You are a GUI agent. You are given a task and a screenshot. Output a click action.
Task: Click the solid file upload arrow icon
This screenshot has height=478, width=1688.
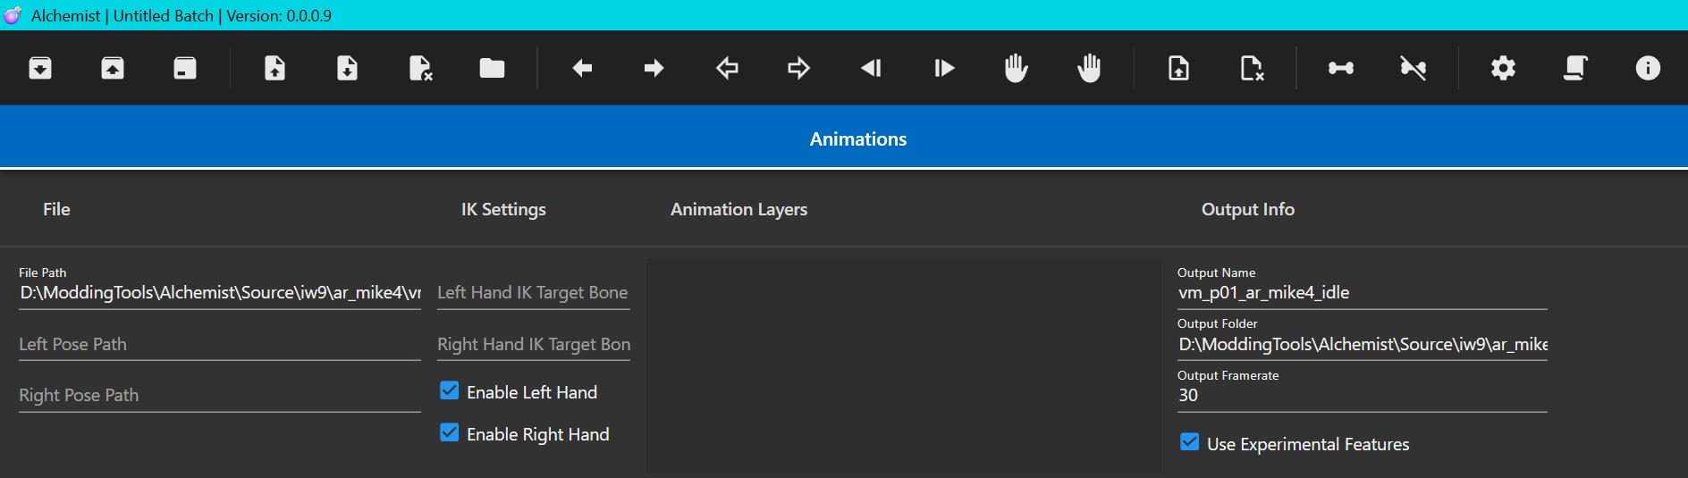coord(274,68)
